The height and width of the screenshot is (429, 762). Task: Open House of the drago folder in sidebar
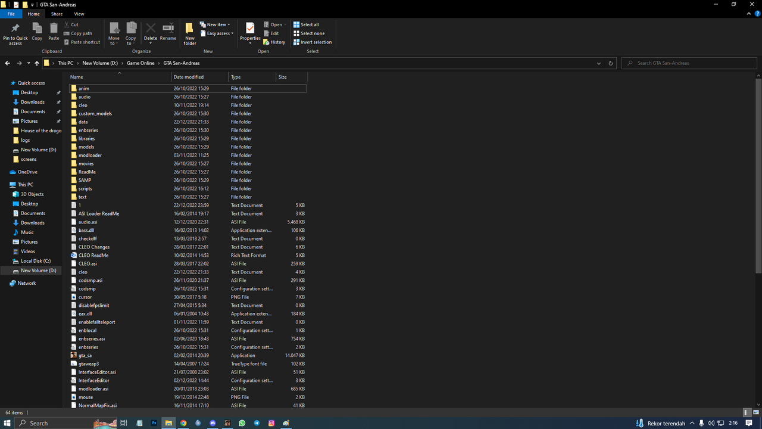click(37, 130)
